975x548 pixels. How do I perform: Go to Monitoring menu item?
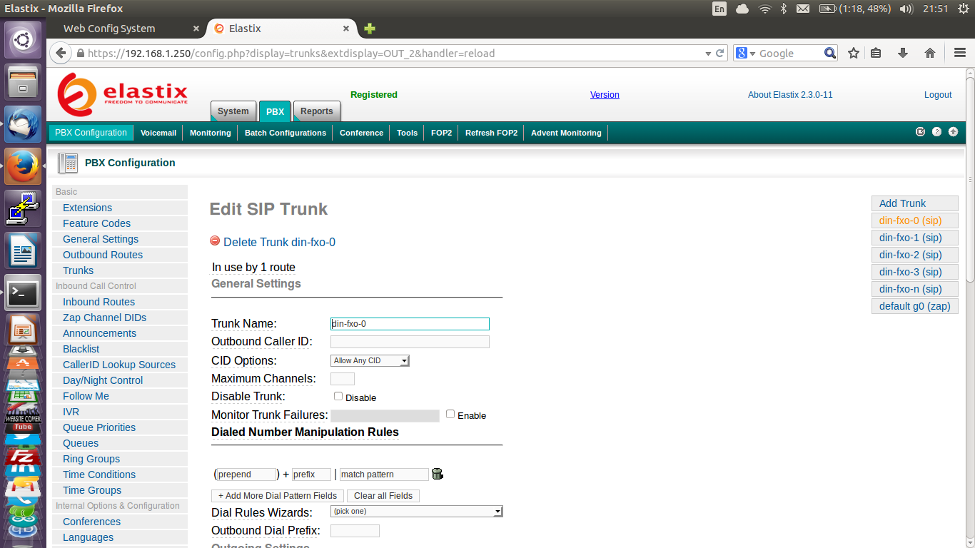tap(211, 133)
